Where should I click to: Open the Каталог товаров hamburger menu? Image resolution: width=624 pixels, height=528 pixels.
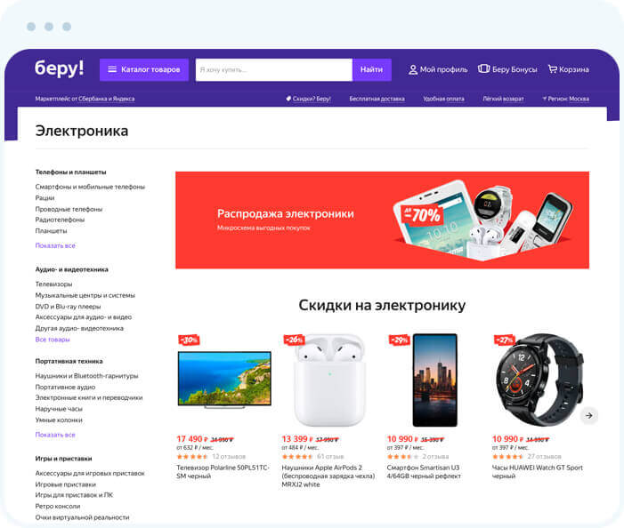112,69
